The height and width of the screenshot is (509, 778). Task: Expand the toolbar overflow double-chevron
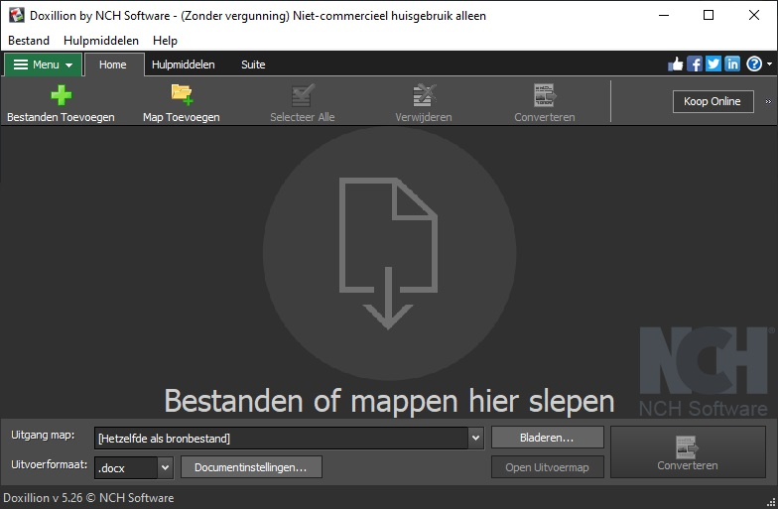pyautogui.click(x=768, y=101)
